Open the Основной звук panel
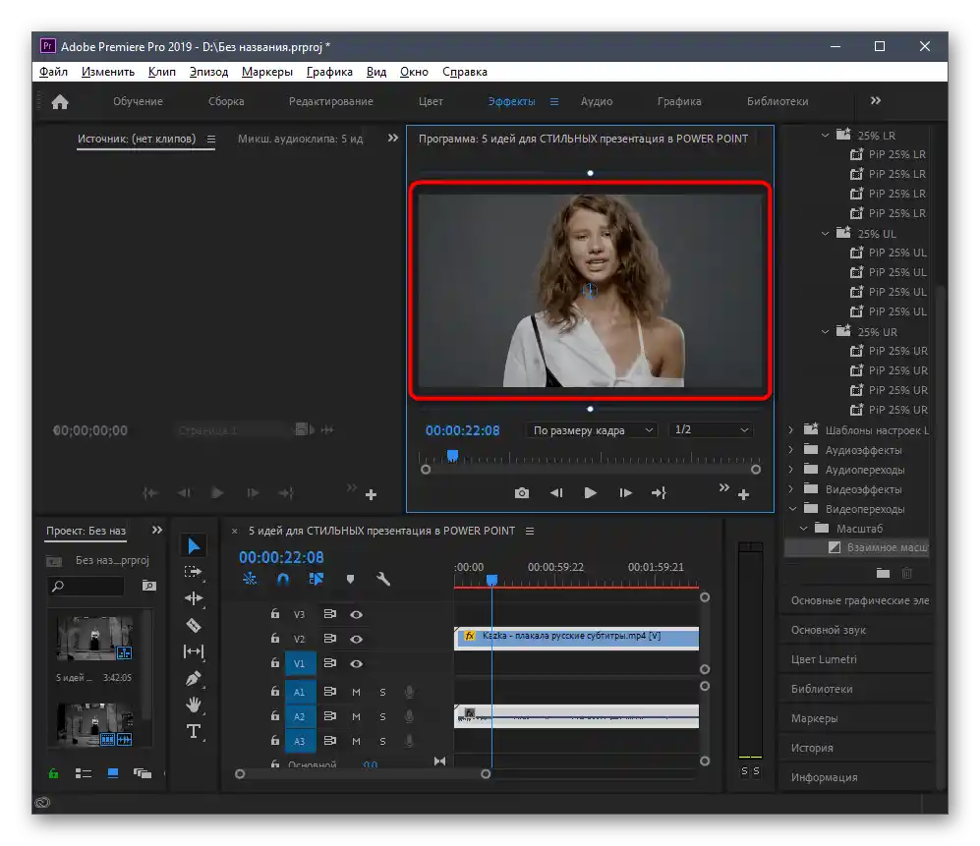The height and width of the screenshot is (846, 980). click(x=828, y=630)
